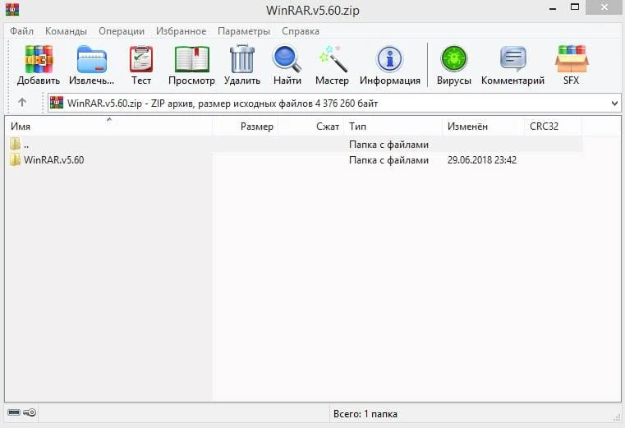Click the WinRAR.v5.60.zip window title
The width and height of the screenshot is (625, 428).
[312, 10]
